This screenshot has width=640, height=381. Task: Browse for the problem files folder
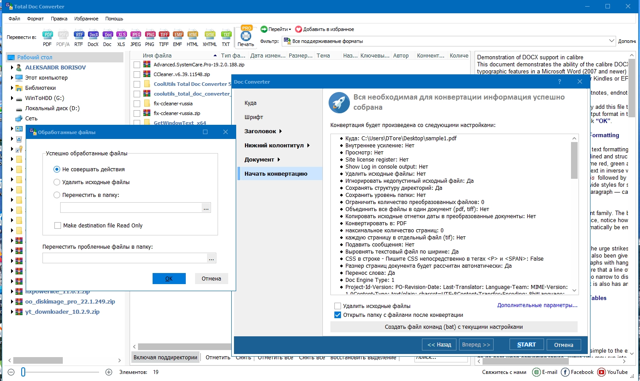pyautogui.click(x=211, y=258)
